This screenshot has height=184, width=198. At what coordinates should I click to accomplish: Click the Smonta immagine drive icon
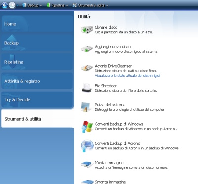(x=87, y=182)
